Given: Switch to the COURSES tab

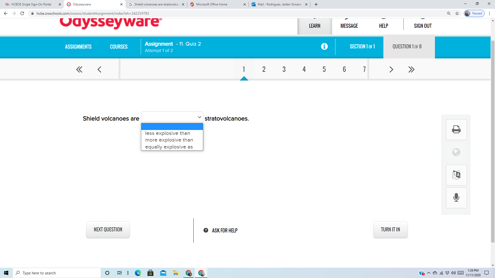Looking at the screenshot, I should pyautogui.click(x=119, y=47).
